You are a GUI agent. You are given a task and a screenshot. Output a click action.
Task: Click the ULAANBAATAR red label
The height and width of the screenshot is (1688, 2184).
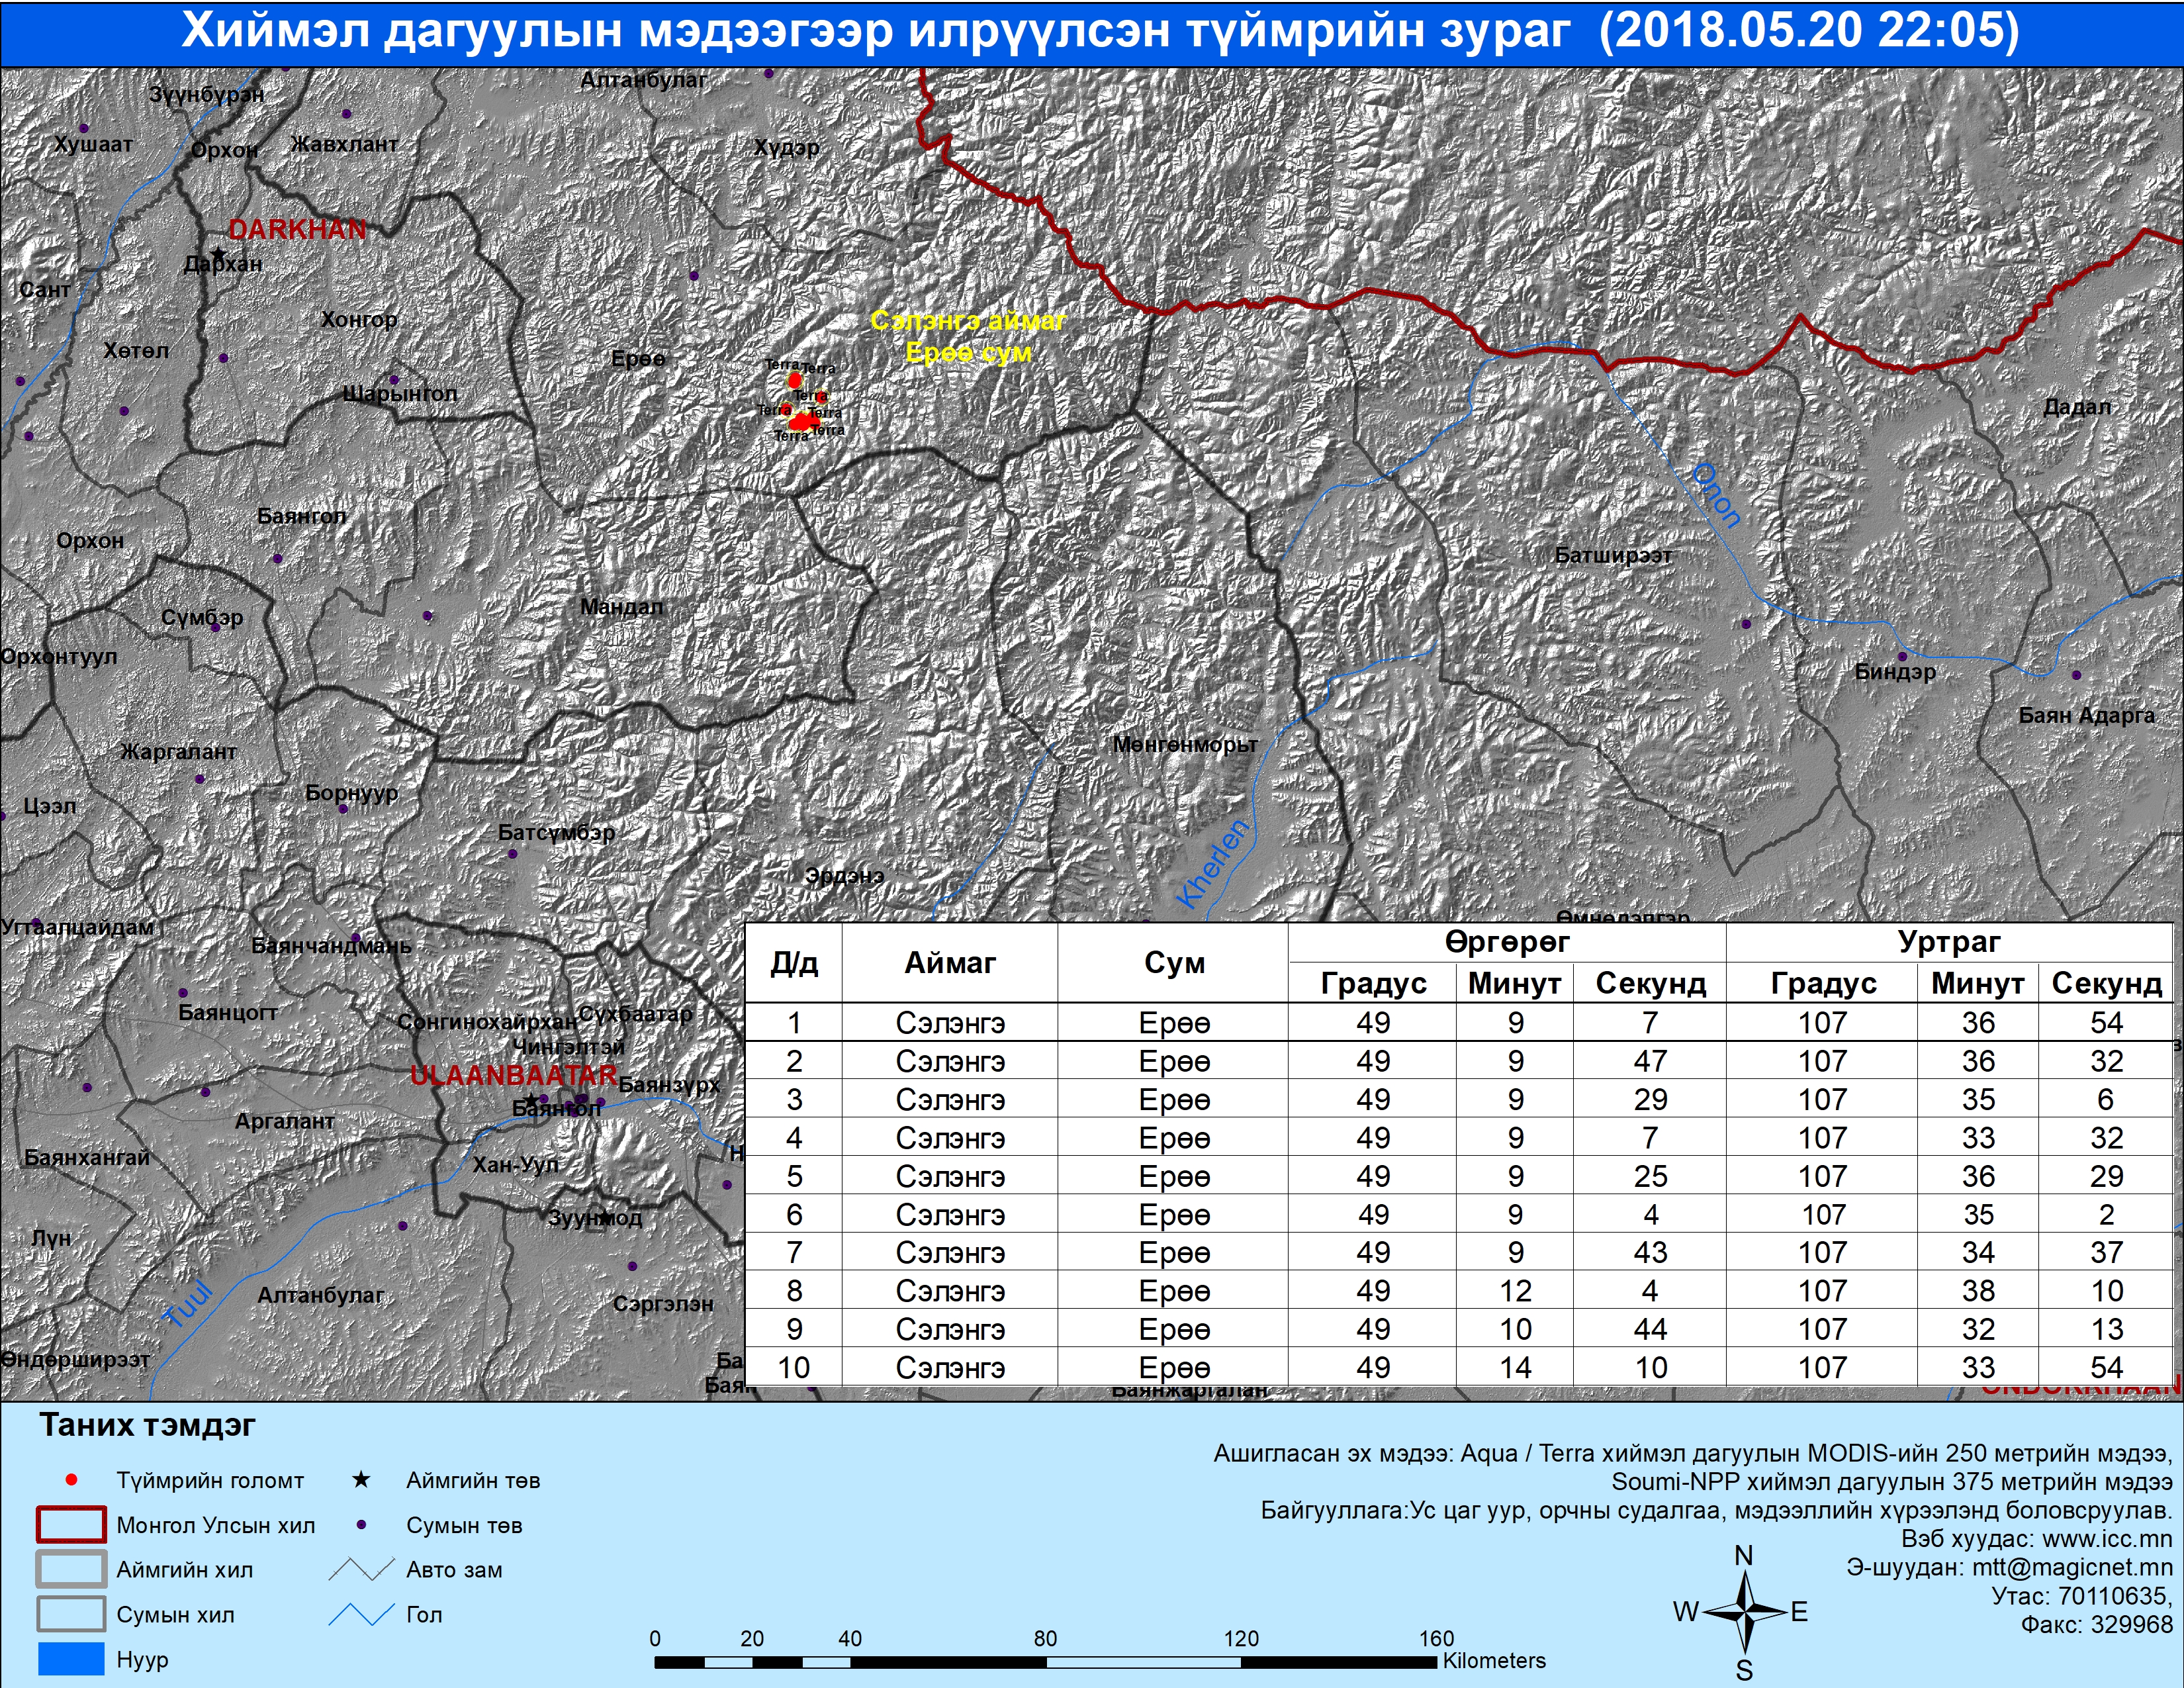tap(514, 1076)
